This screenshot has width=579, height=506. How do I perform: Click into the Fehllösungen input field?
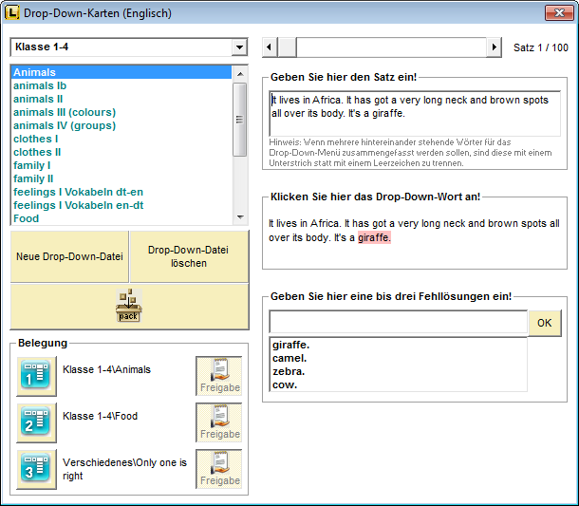tap(398, 323)
